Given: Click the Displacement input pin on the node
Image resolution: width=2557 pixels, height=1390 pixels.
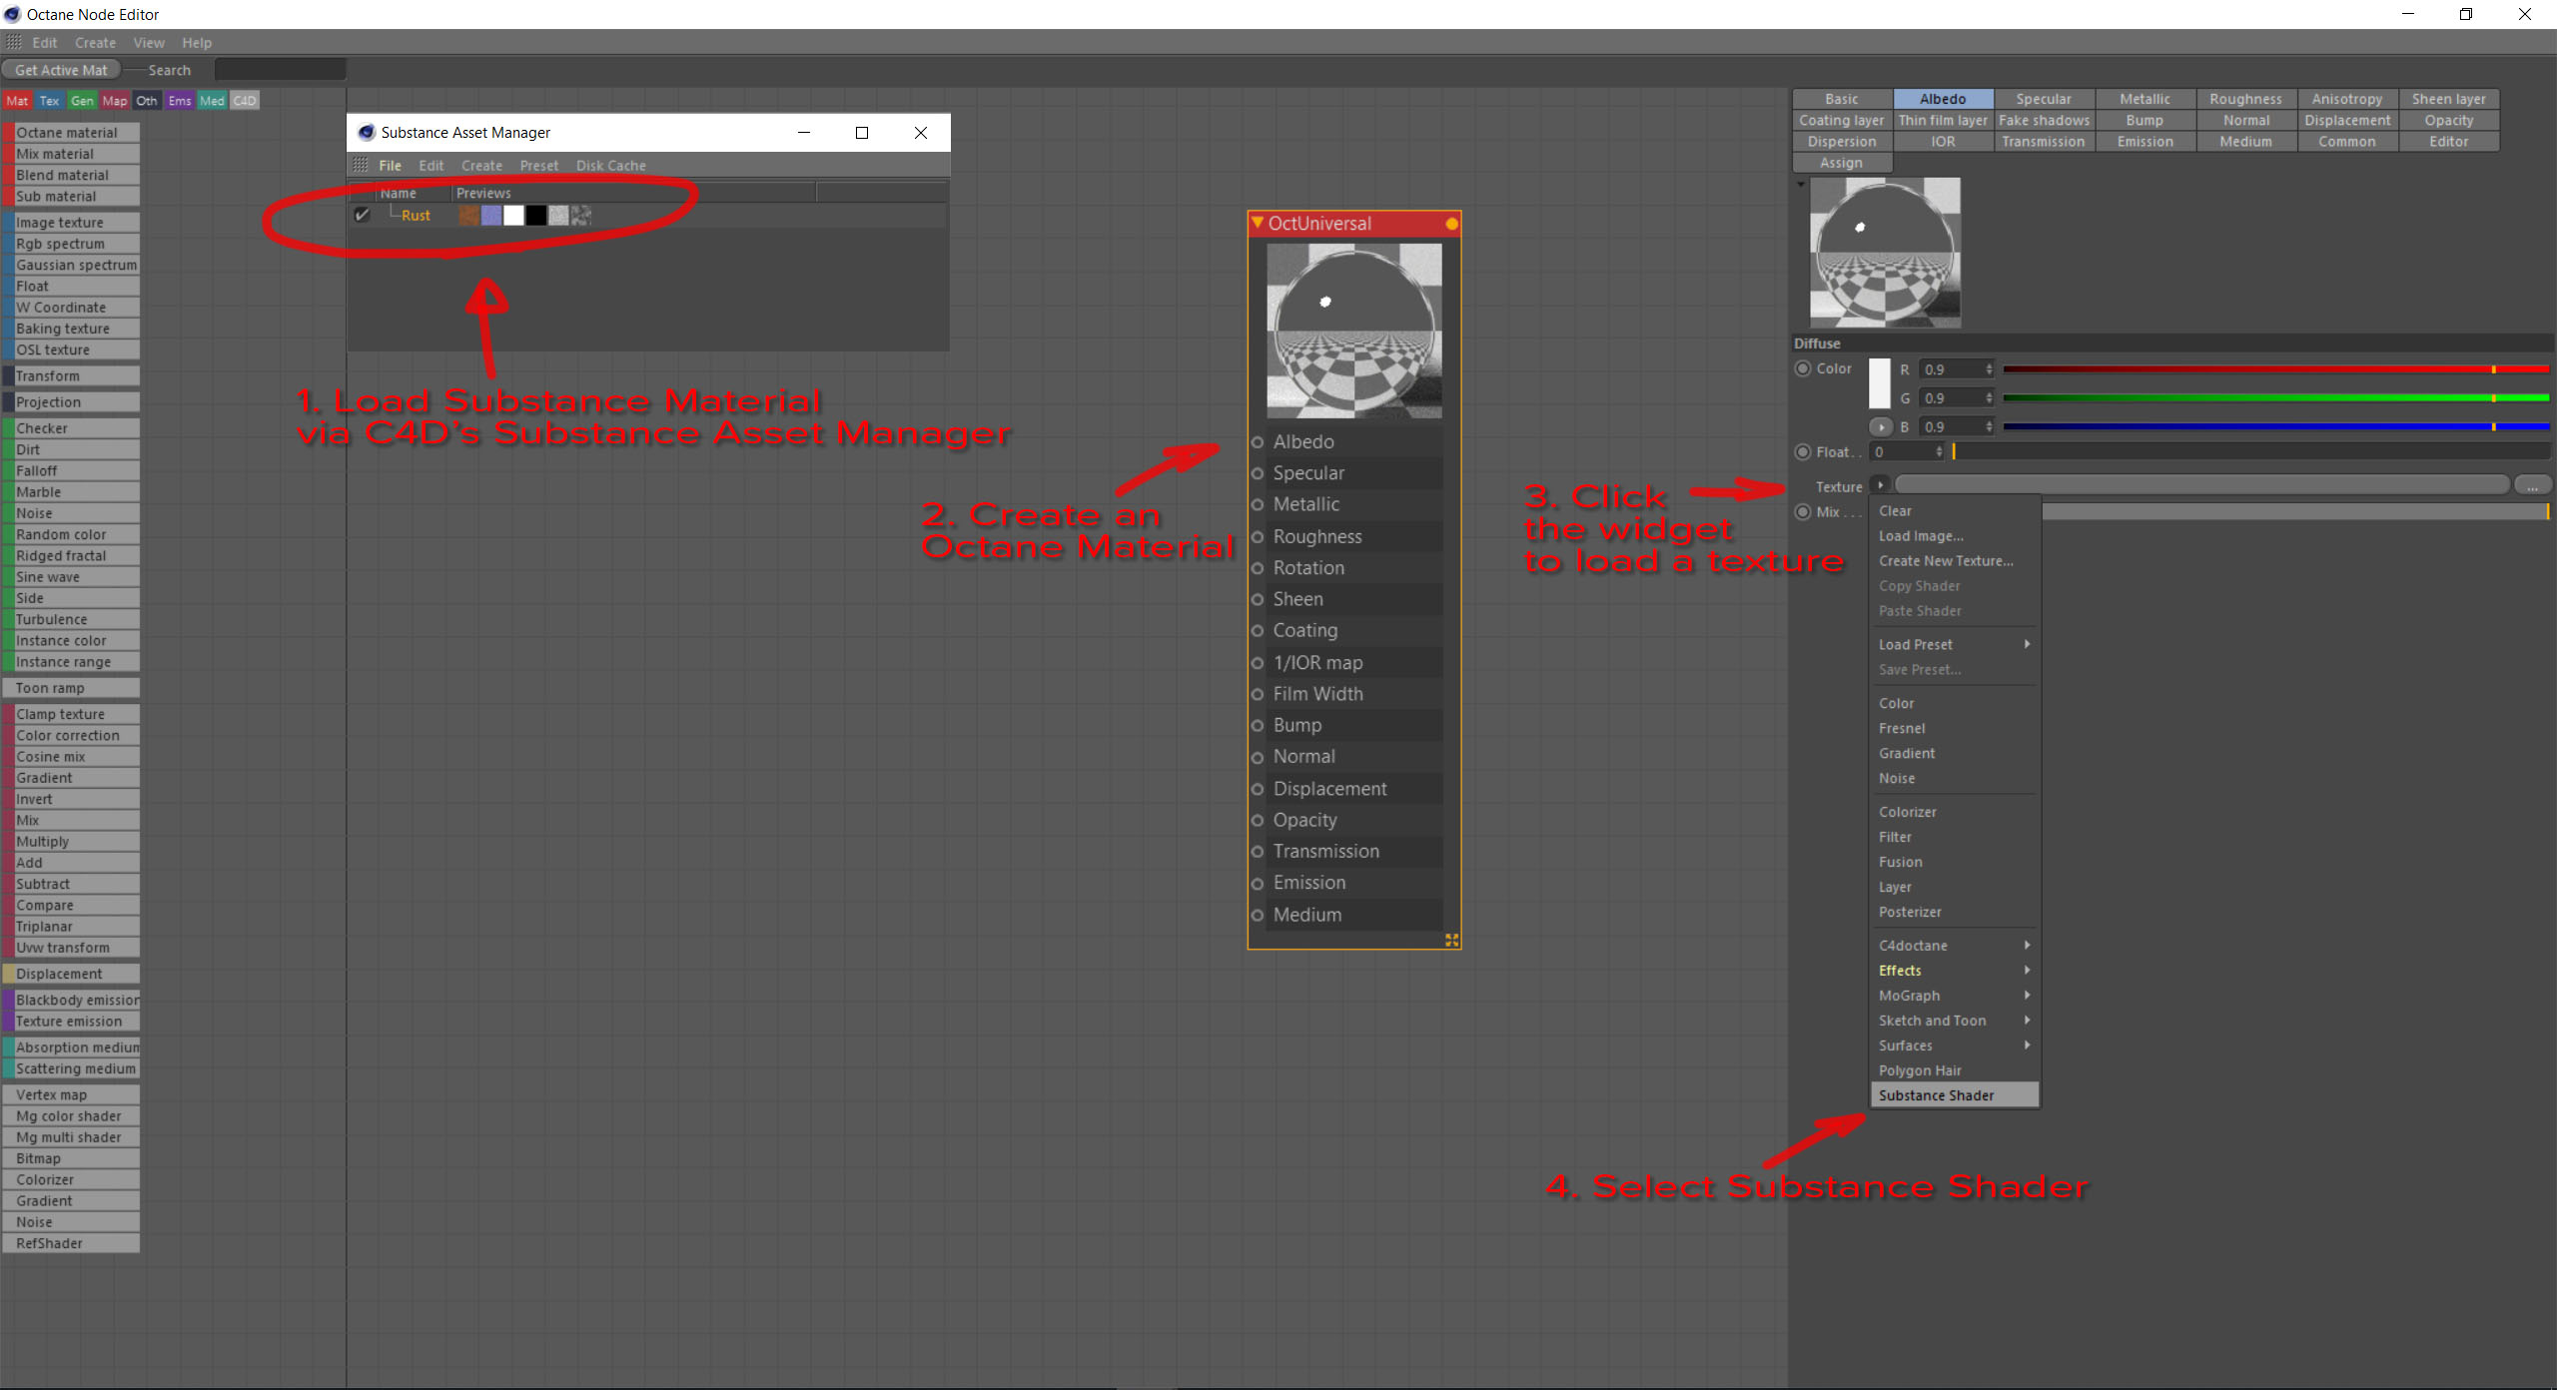Looking at the screenshot, I should pos(1258,790).
